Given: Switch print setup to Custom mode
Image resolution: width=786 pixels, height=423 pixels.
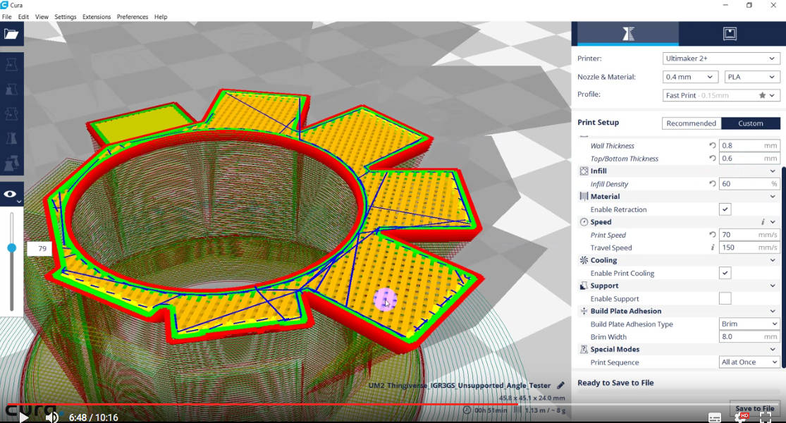Looking at the screenshot, I should pyautogui.click(x=751, y=123).
